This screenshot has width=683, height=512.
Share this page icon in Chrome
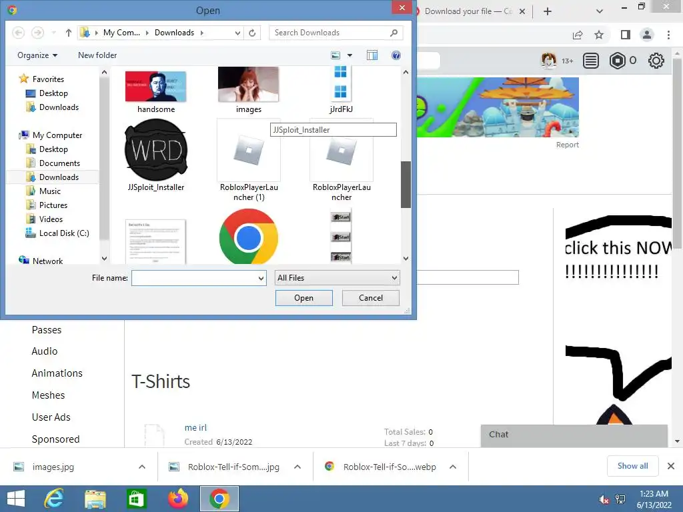pyautogui.click(x=578, y=35)
